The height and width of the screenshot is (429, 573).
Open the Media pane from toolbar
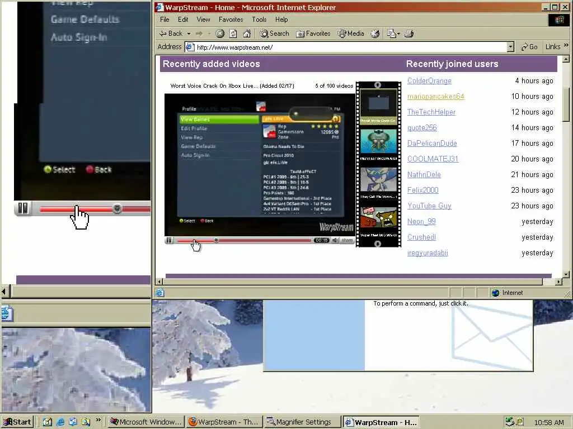pos(351,34)
